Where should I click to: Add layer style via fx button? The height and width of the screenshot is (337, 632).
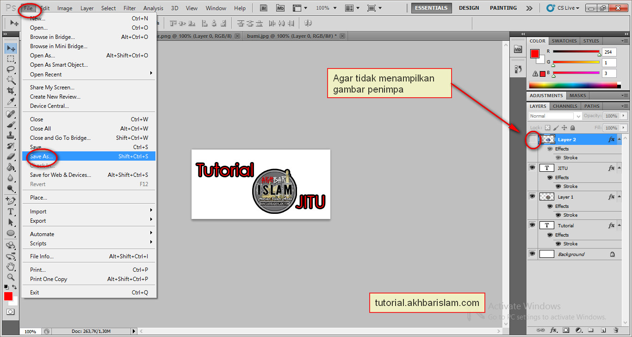tap(553, 330)
